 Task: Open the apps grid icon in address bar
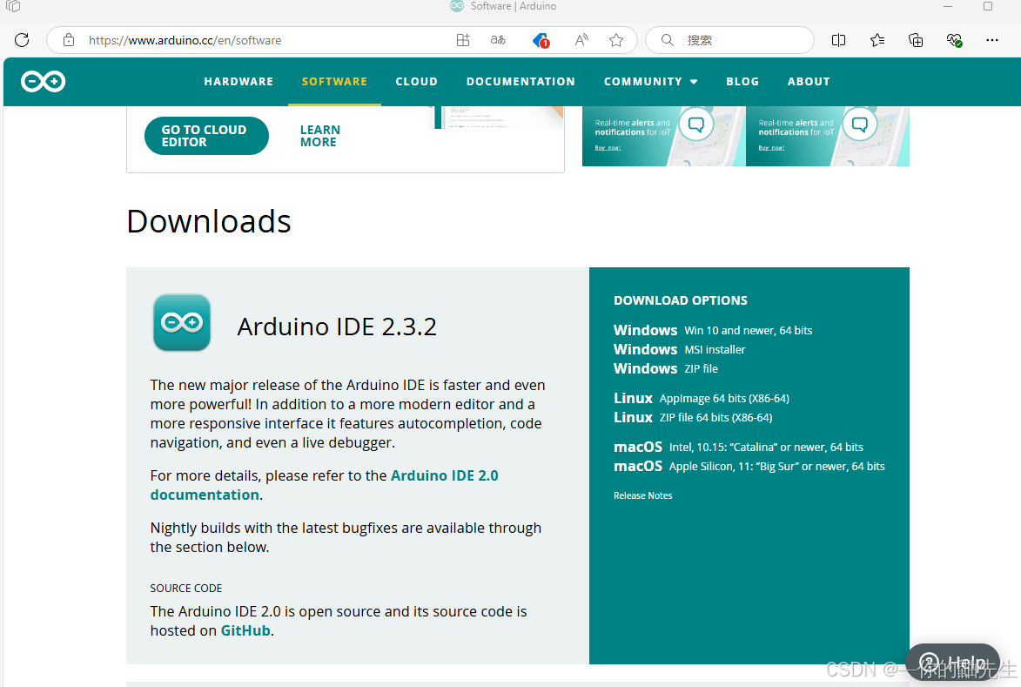(463, 40)
